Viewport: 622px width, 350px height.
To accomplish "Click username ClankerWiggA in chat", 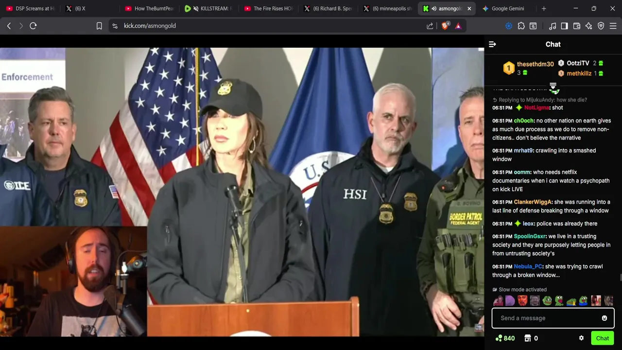I will click(533, 202).
